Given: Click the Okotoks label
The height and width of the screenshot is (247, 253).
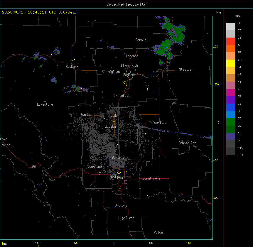Looking at the screenshot, I should [121, 205].
